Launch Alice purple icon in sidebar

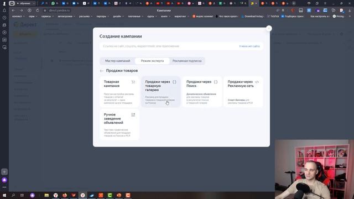pyautogui.click(x=4, y=180)
